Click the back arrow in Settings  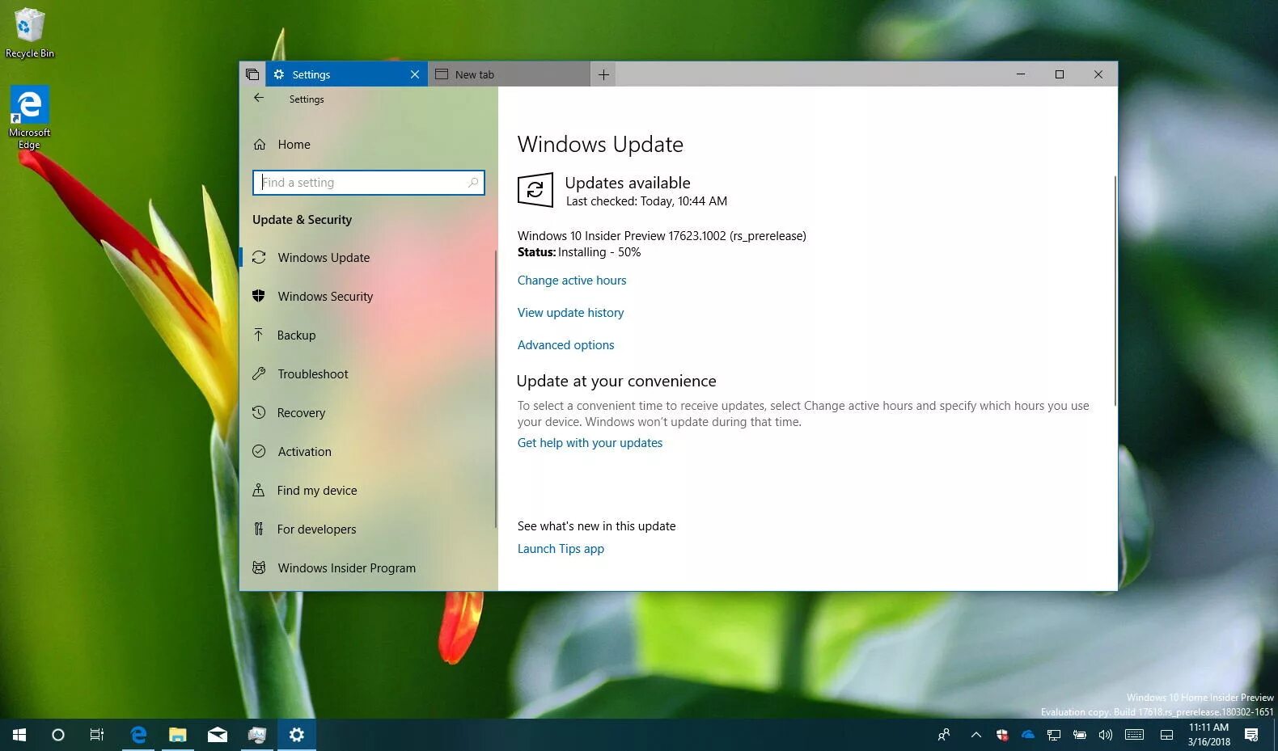(259, 98)
